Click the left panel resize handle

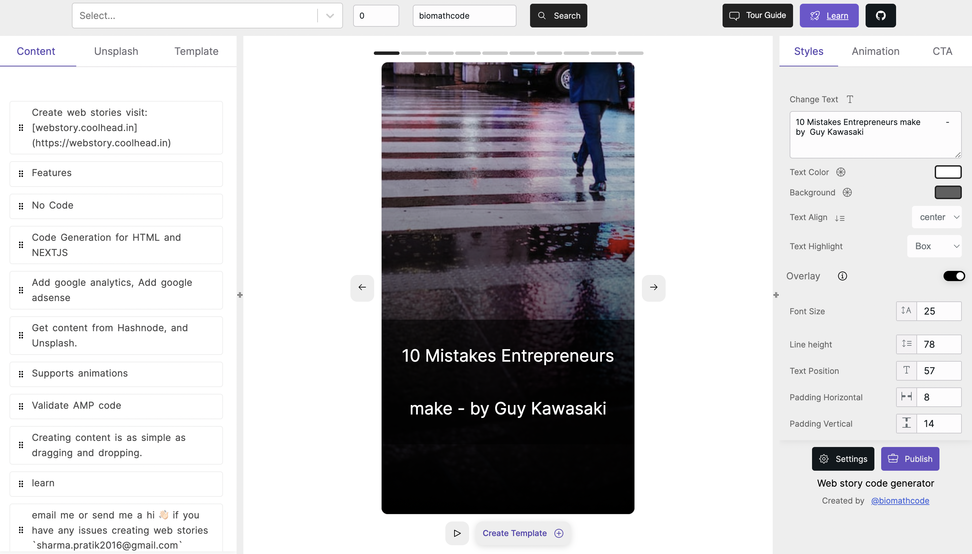(x=240, y=295)
